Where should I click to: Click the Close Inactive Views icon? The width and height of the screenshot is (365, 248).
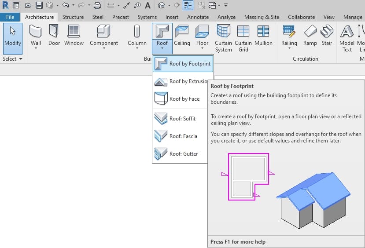click(x=202, y=5)
